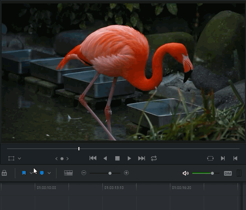
Task: Play the clip forward
Action: [x=129, y=158]
